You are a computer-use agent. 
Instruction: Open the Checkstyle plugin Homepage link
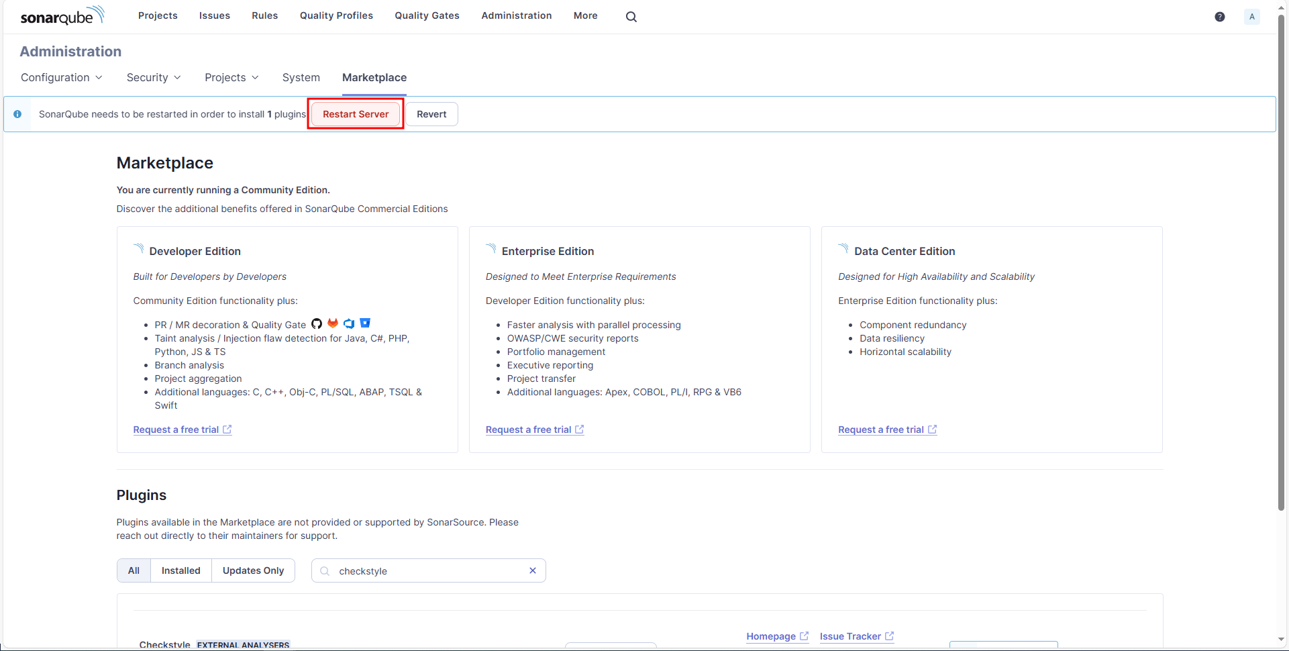777,636
